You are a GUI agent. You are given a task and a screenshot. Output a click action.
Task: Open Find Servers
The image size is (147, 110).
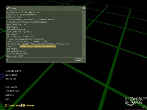click(12, 91)
